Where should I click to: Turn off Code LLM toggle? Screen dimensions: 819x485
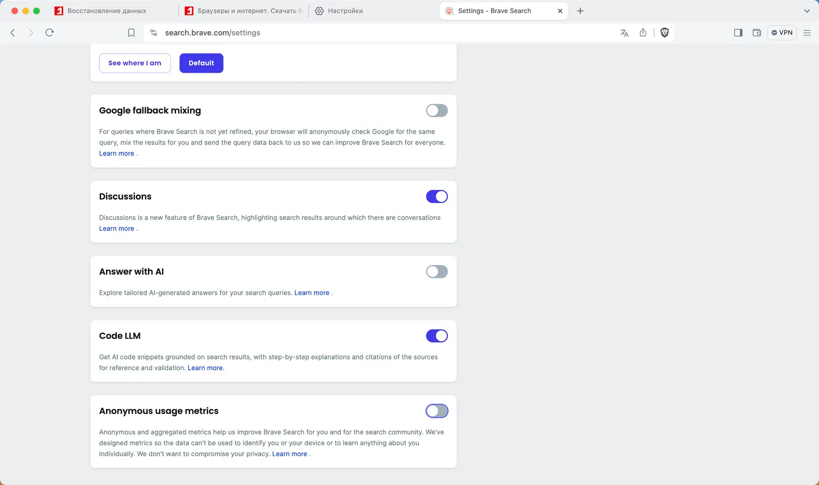coord(437,336)
